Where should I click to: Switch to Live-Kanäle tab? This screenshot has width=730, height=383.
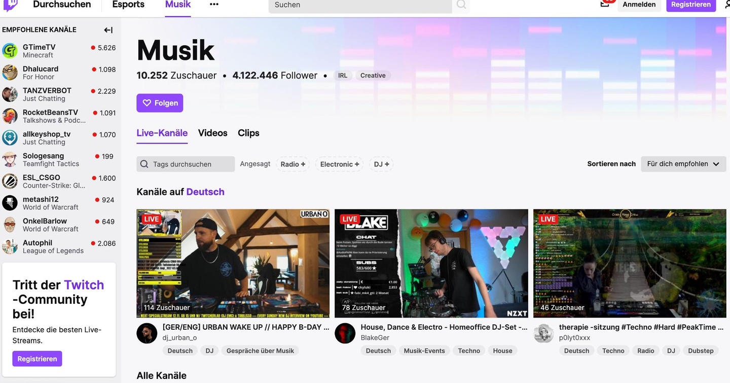click(162, 133)
